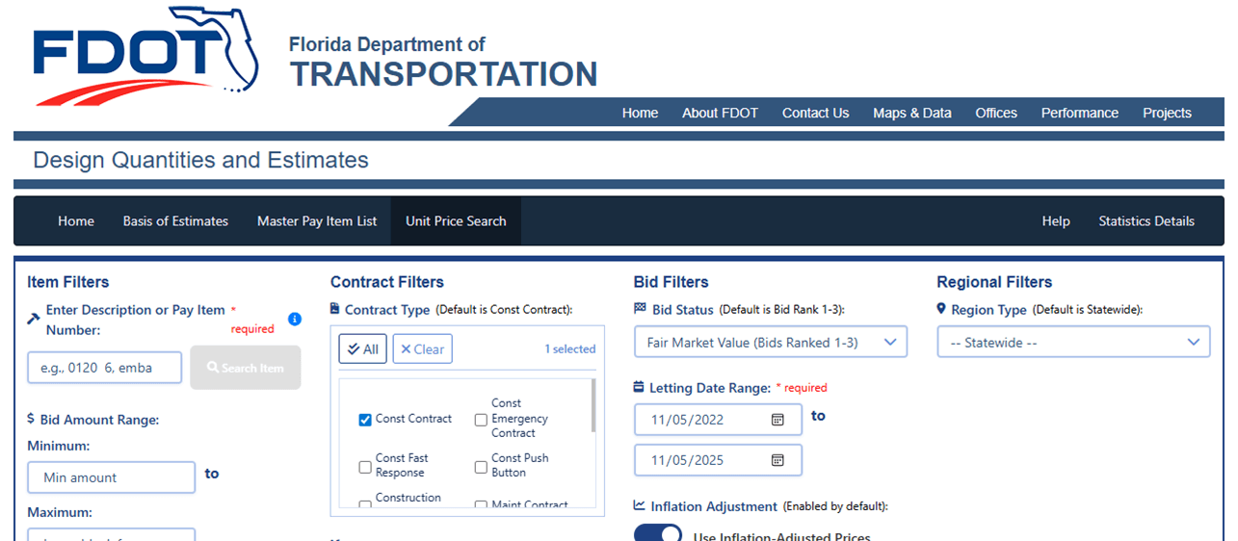This screenshot has width=1238, height=541.
Task: Check the Const Fast Response checkbox
Action: click(365, 466)
